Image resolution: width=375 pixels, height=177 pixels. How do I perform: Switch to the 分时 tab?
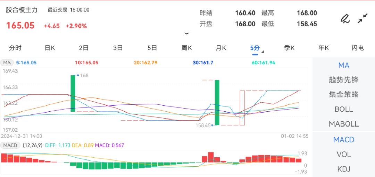(x=15, y=48)
